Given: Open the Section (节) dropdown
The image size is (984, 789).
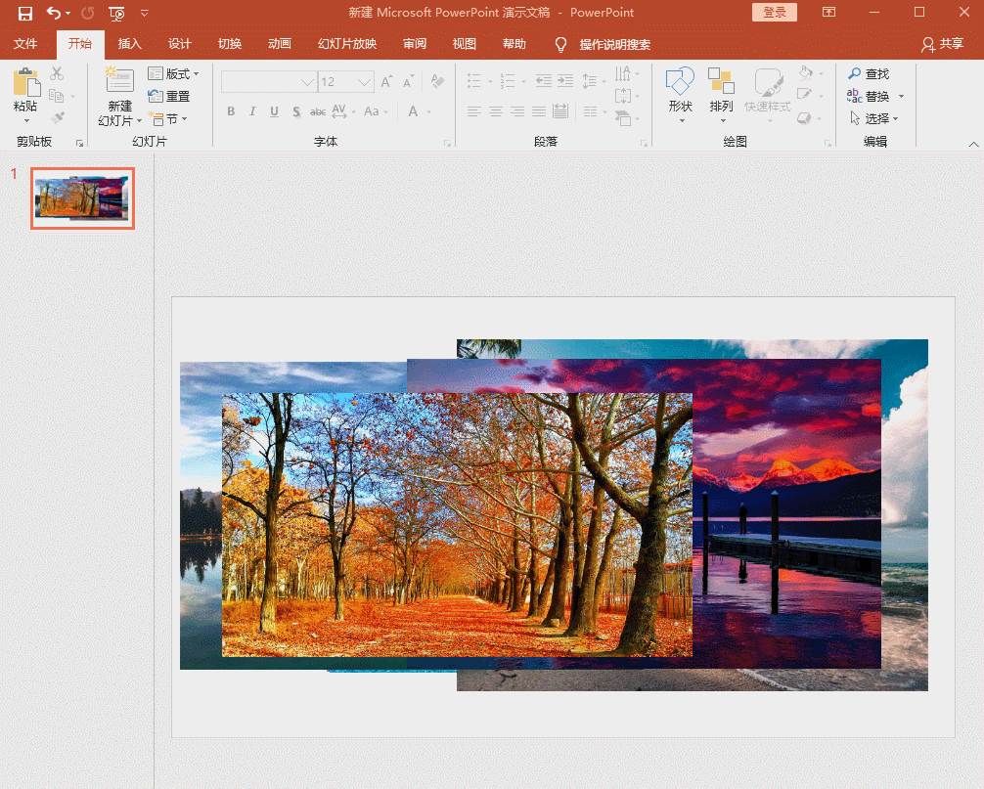Looking at the screenshot, I should pos(184,119).
